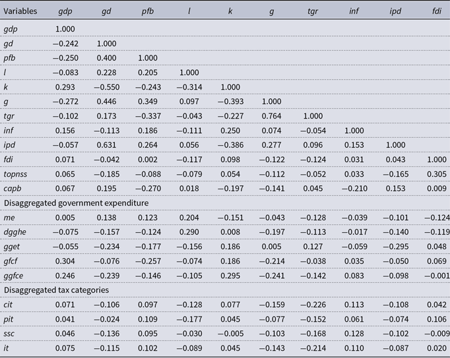Click the Variables column header
This screenshot has height=358, width=450.
click(x=20, y=11)
